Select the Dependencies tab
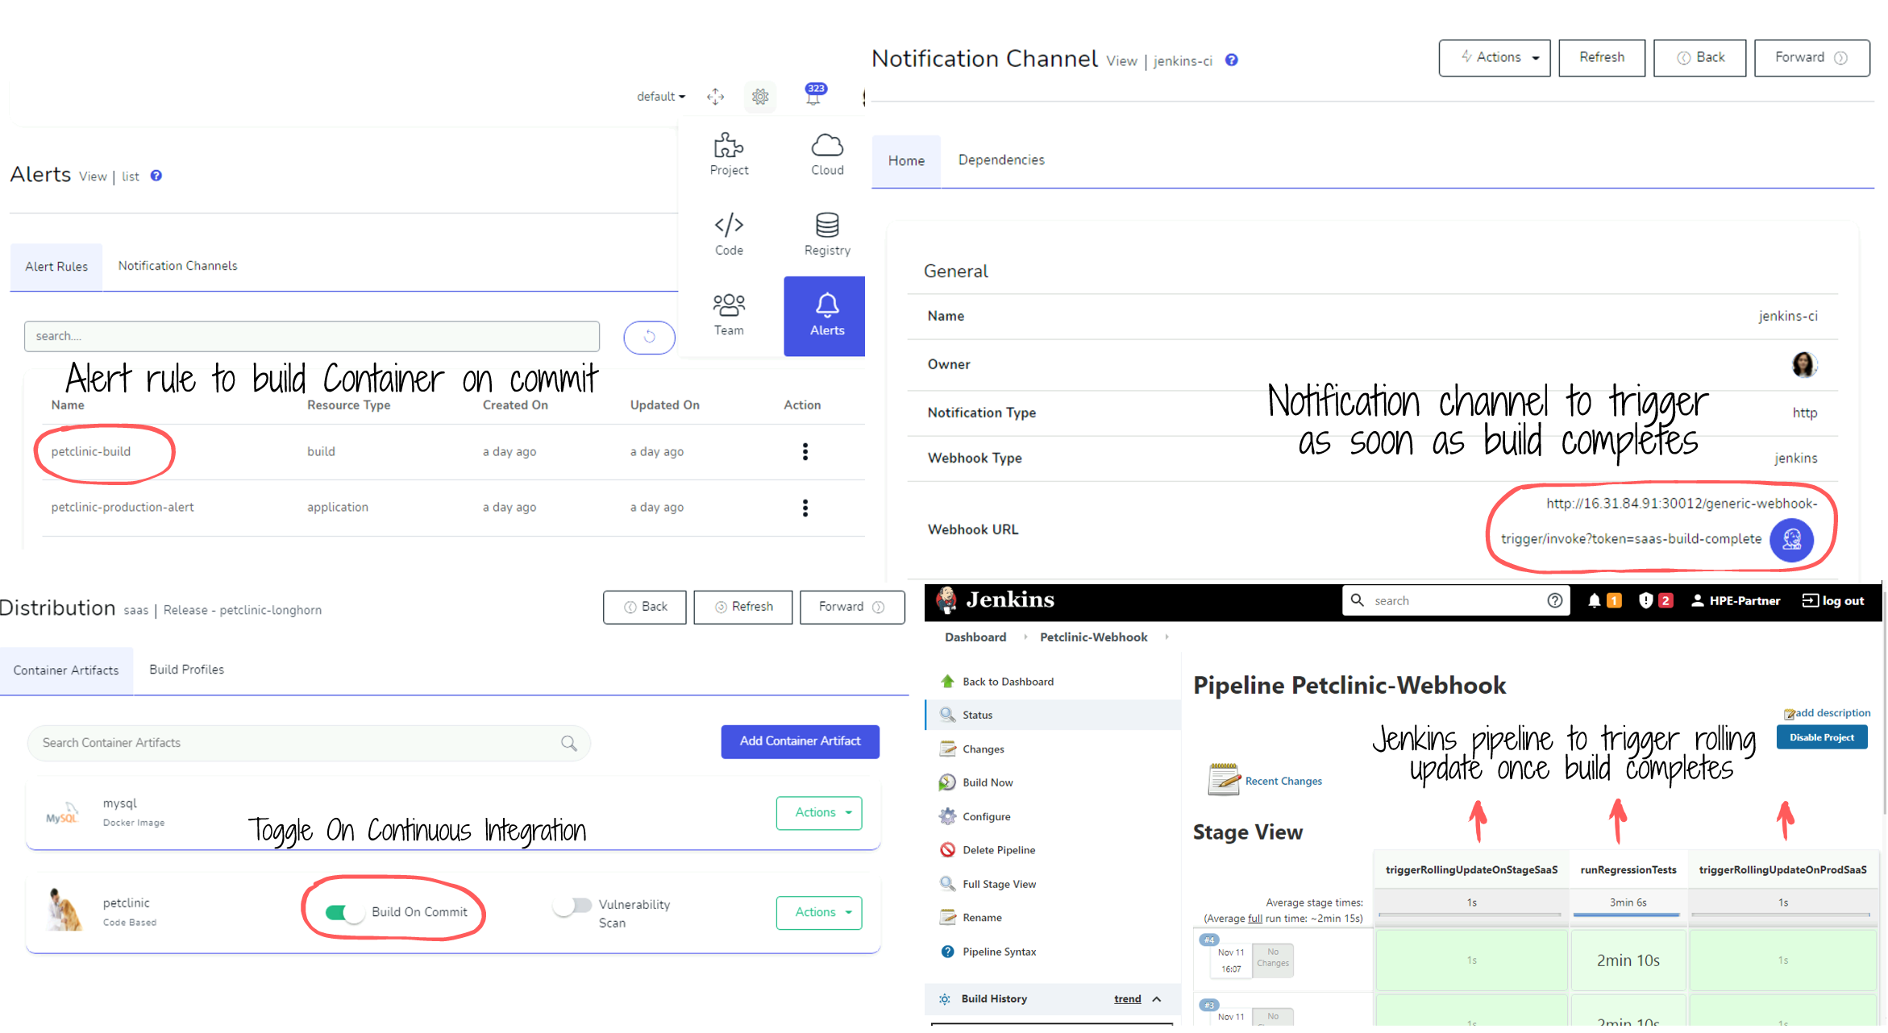This screenshot has width=1888, height=1033. click(1000, 160)
